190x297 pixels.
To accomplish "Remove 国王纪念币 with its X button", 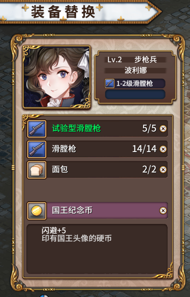I will 163,211.
